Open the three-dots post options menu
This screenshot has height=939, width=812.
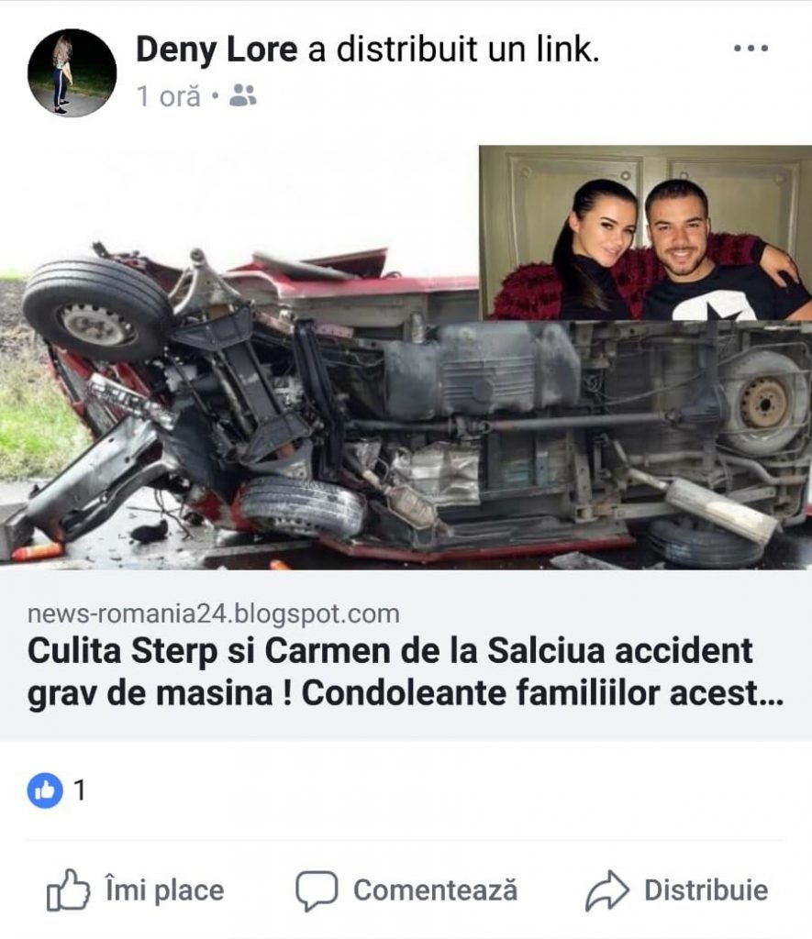point(751,49)
